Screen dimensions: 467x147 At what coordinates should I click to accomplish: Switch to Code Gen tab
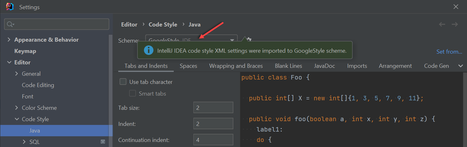(437, 66)
